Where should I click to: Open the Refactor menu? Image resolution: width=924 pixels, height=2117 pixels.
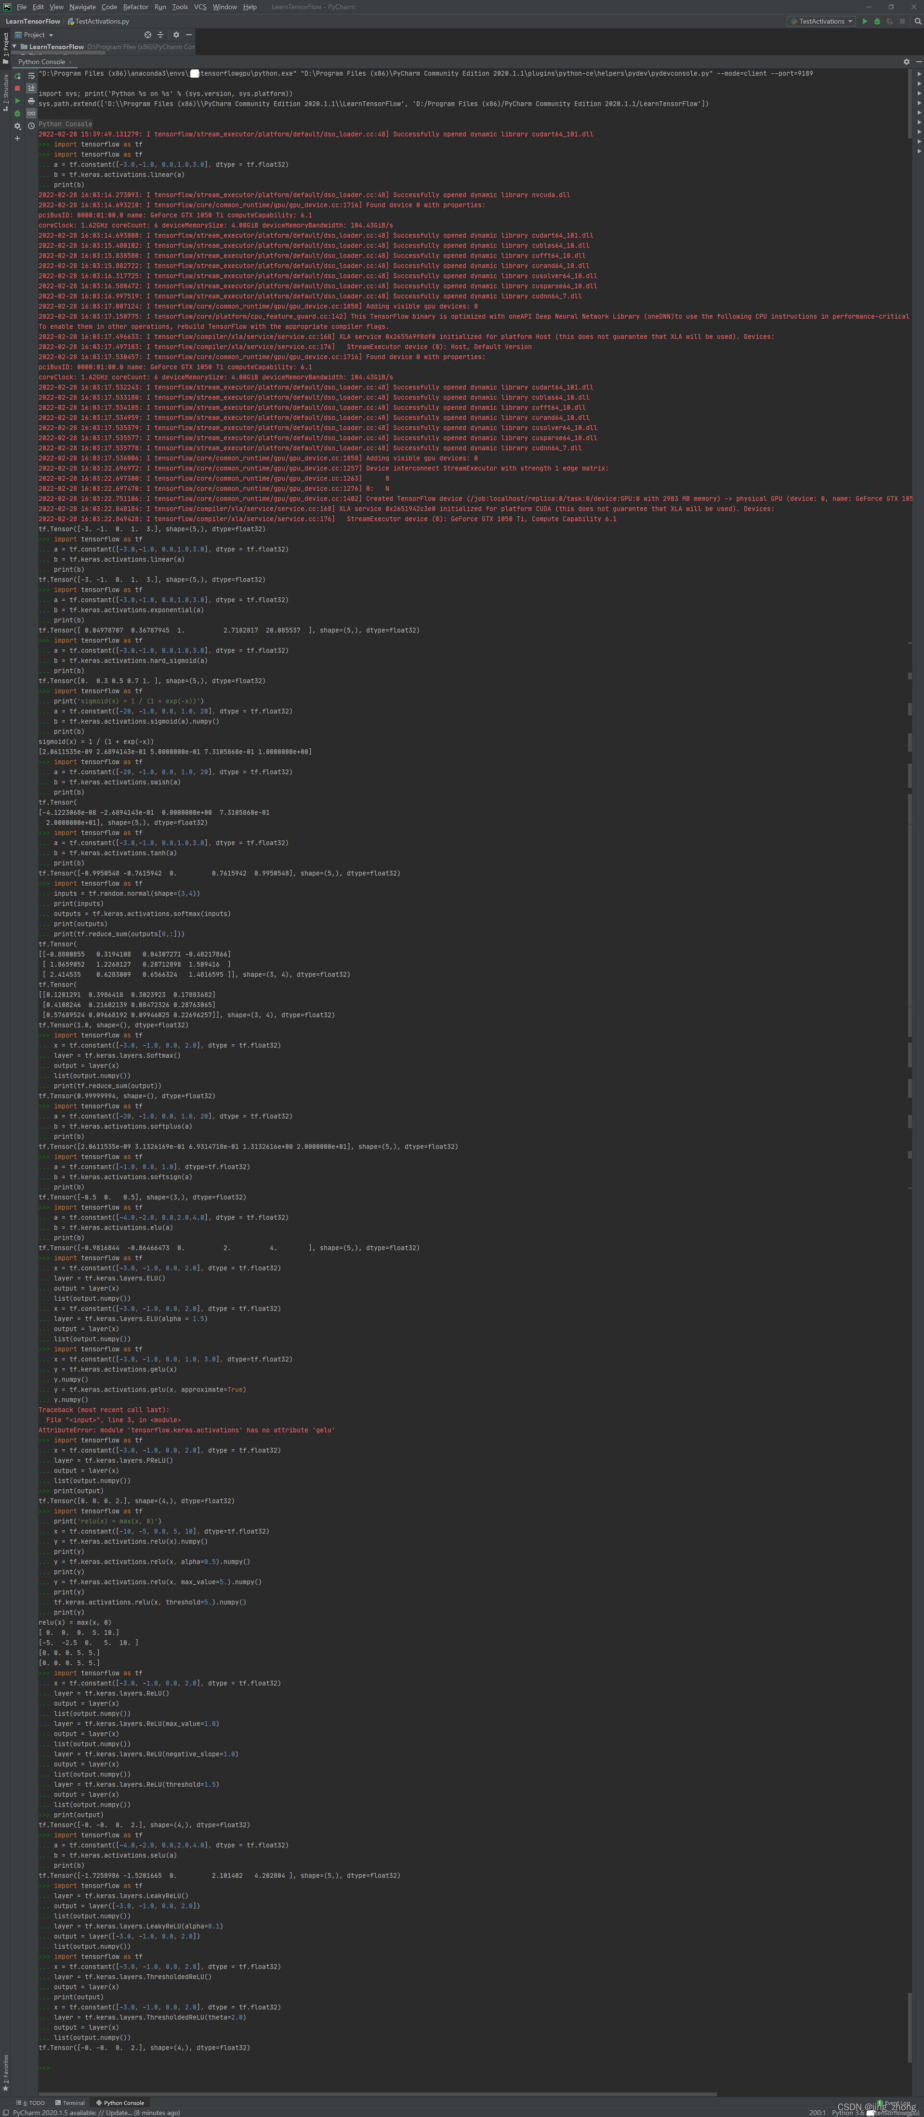point(135,7)
